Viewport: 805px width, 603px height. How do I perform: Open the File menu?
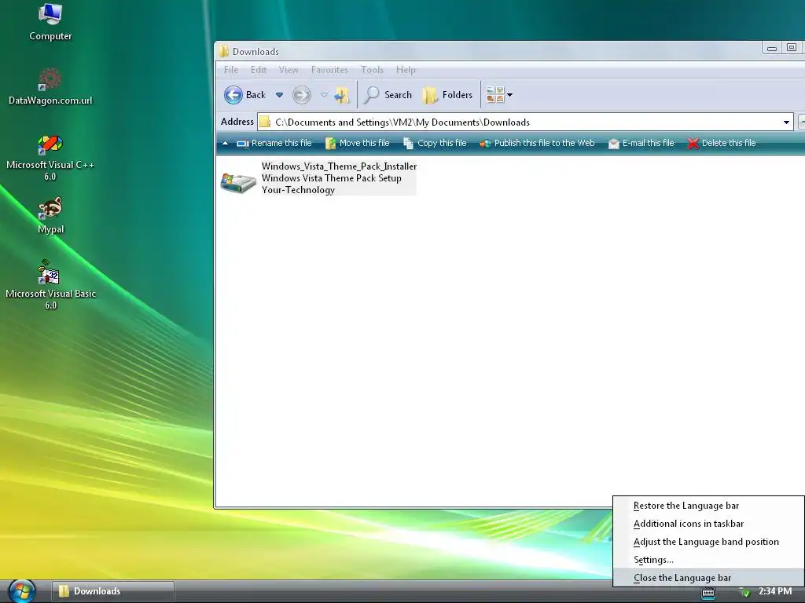coord(230,70)
